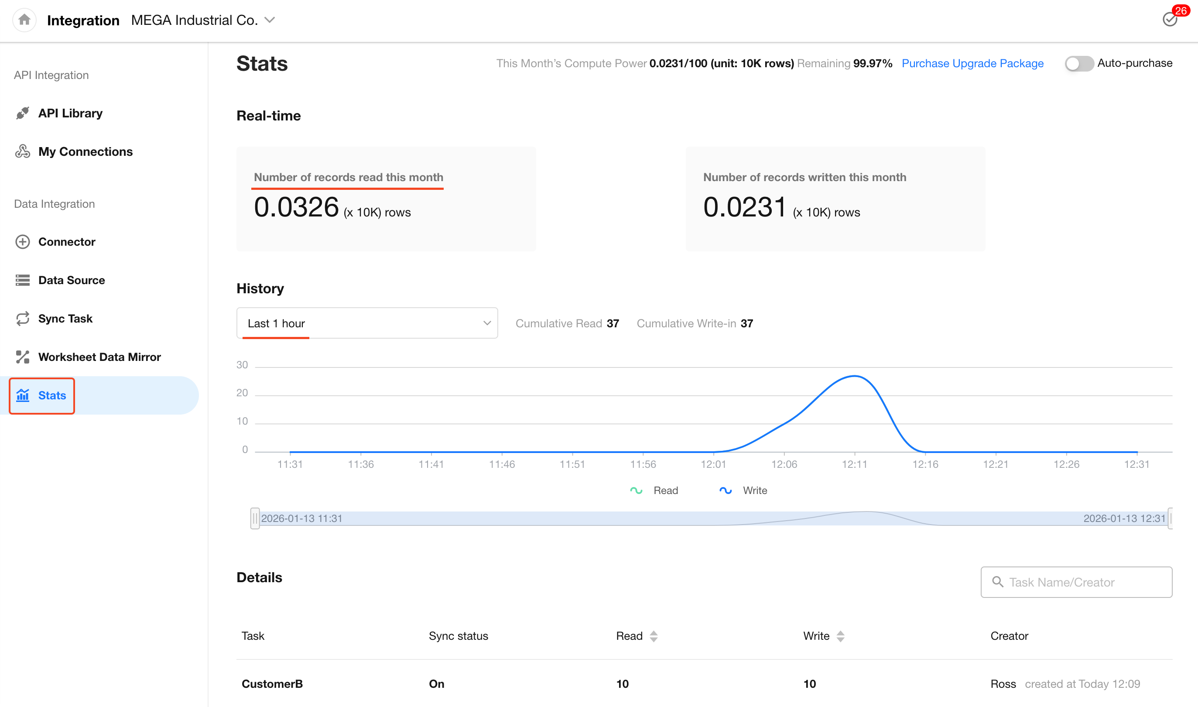Click the API Library plug icon
Screen dimensions: 1198x707
22,113
